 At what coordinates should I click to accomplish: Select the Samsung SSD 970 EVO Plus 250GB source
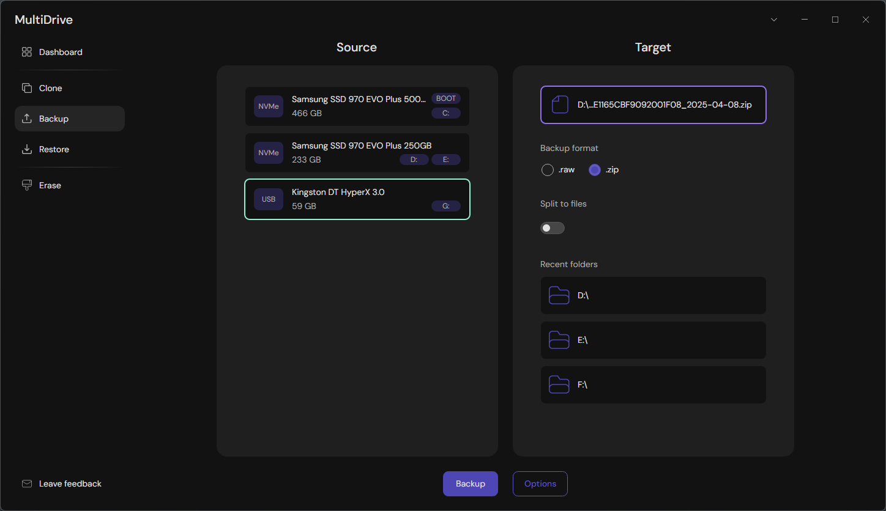coord(357,152)
